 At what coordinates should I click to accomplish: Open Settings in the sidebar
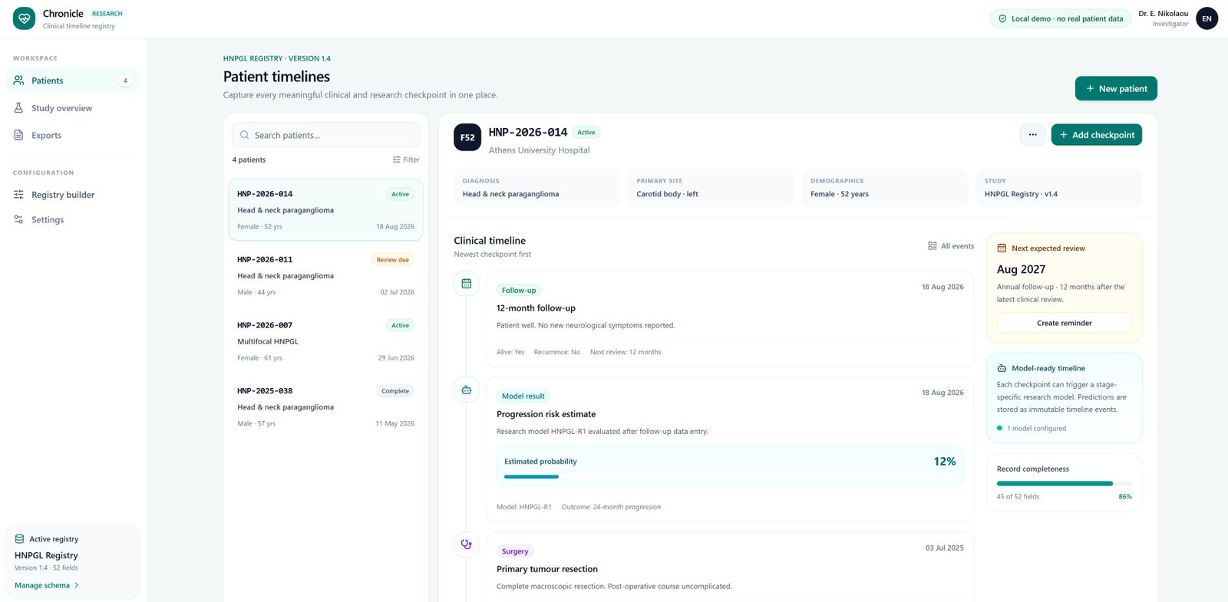point(73,219)
